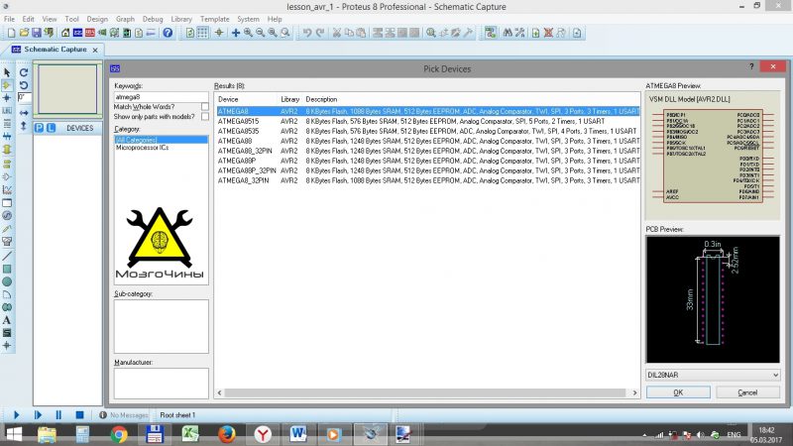Open the DIL28NAR package dropdown
Viewport: 793px width, 446px height.
713,376
